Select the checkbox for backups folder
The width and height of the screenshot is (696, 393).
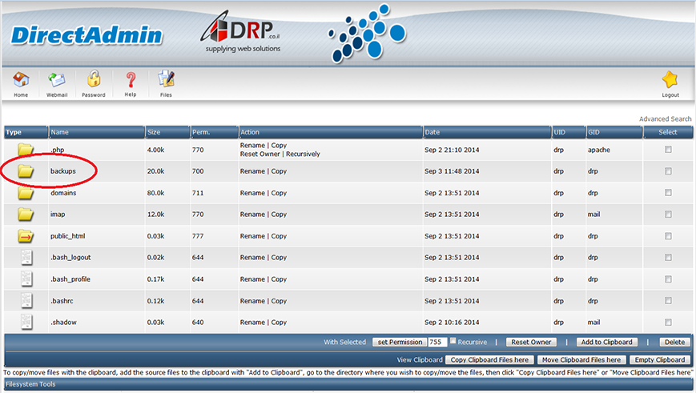click(x=668, y=171)
